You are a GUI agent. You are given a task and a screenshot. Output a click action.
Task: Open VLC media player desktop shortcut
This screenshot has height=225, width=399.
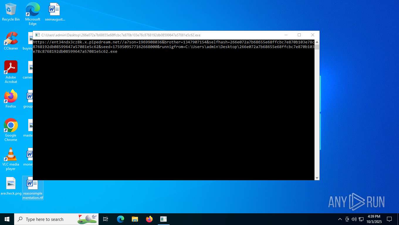pos(11,159)
